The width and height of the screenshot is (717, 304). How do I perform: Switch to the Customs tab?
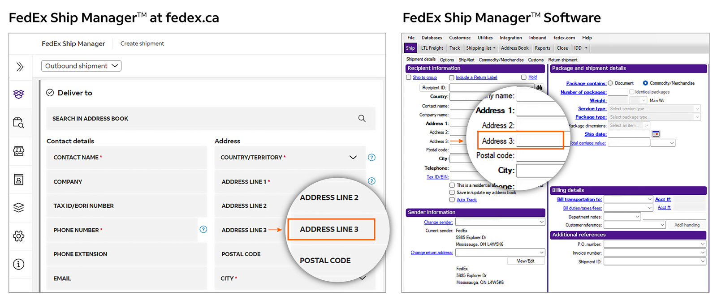tap(536, 60)
